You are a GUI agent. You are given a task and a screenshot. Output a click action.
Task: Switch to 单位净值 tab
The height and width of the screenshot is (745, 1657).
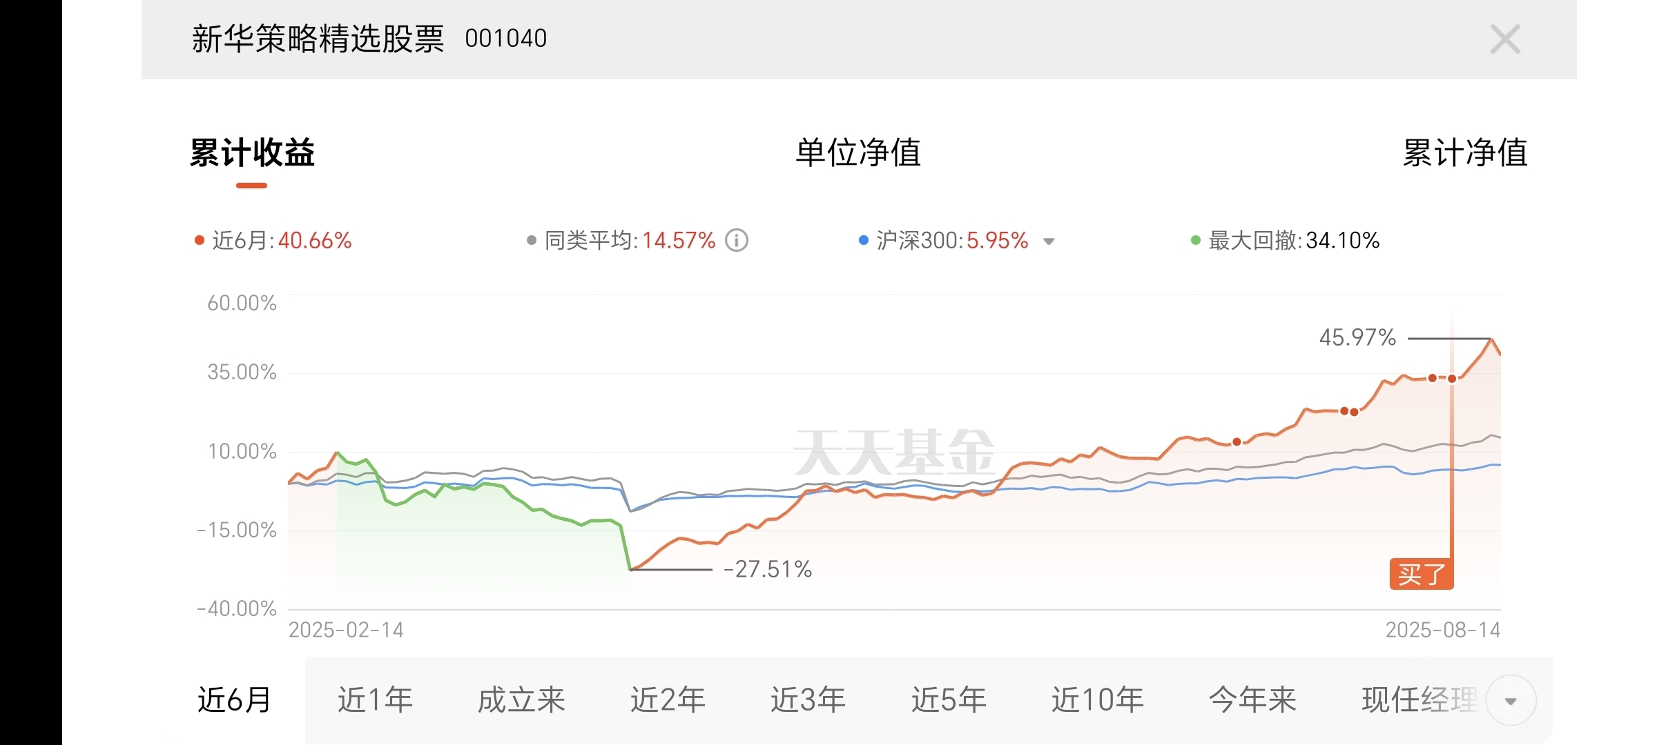[857, 152]
